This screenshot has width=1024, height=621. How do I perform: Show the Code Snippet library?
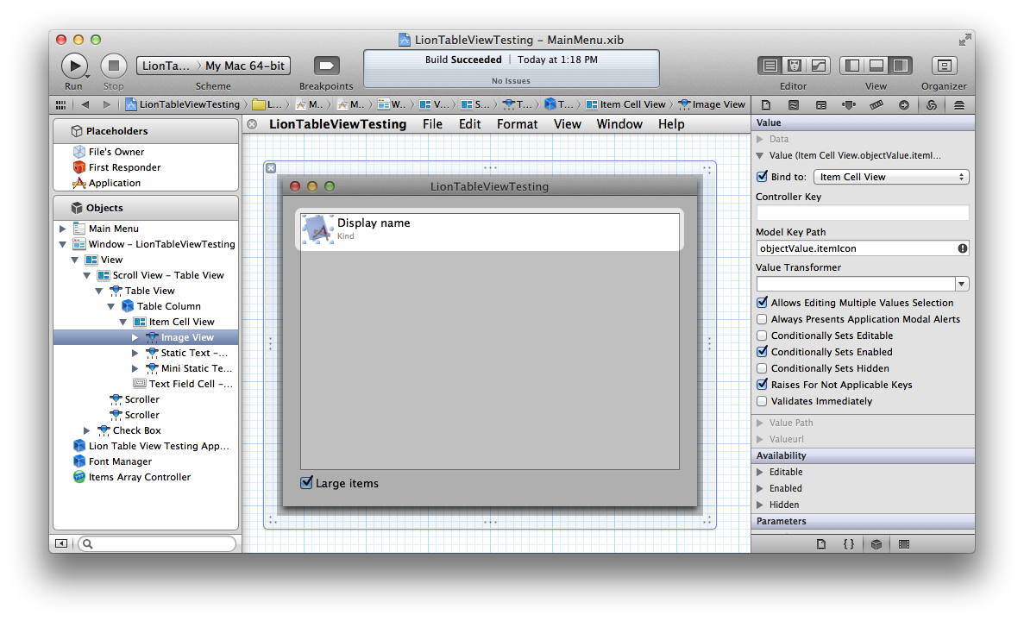point(848,544)
